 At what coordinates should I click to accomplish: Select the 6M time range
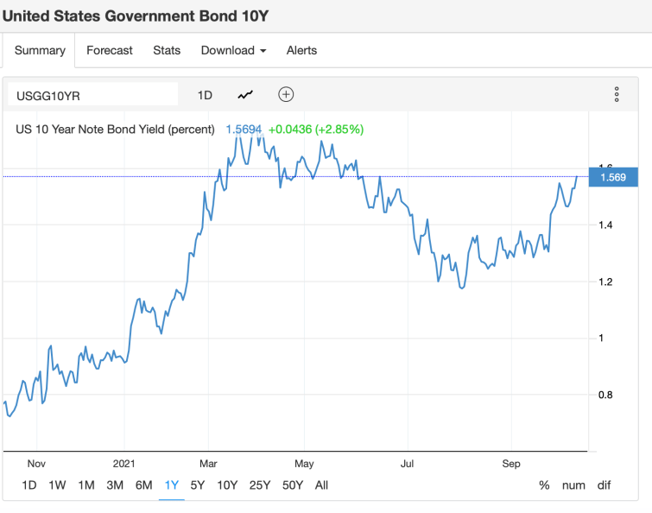click(x=143, y=484)
